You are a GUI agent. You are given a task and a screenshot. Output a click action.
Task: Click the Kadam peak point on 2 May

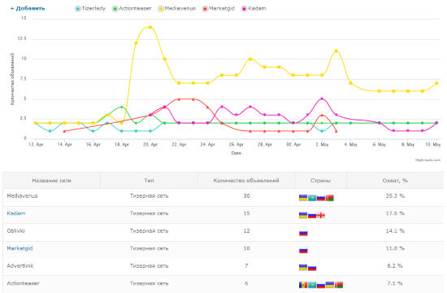(x=322, y=98)
